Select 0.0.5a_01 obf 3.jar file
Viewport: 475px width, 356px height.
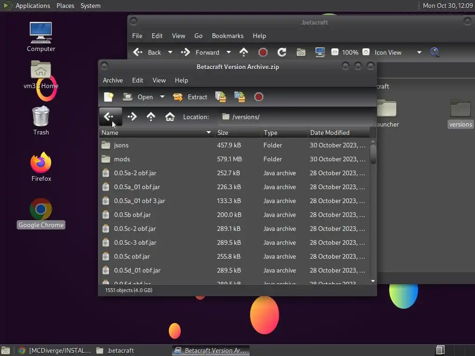(234, 201)
